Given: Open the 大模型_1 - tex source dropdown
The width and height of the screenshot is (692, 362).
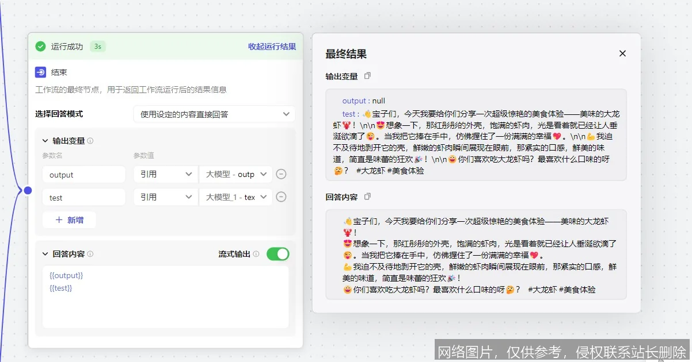Looking at the screenshot, I should 236,197.
